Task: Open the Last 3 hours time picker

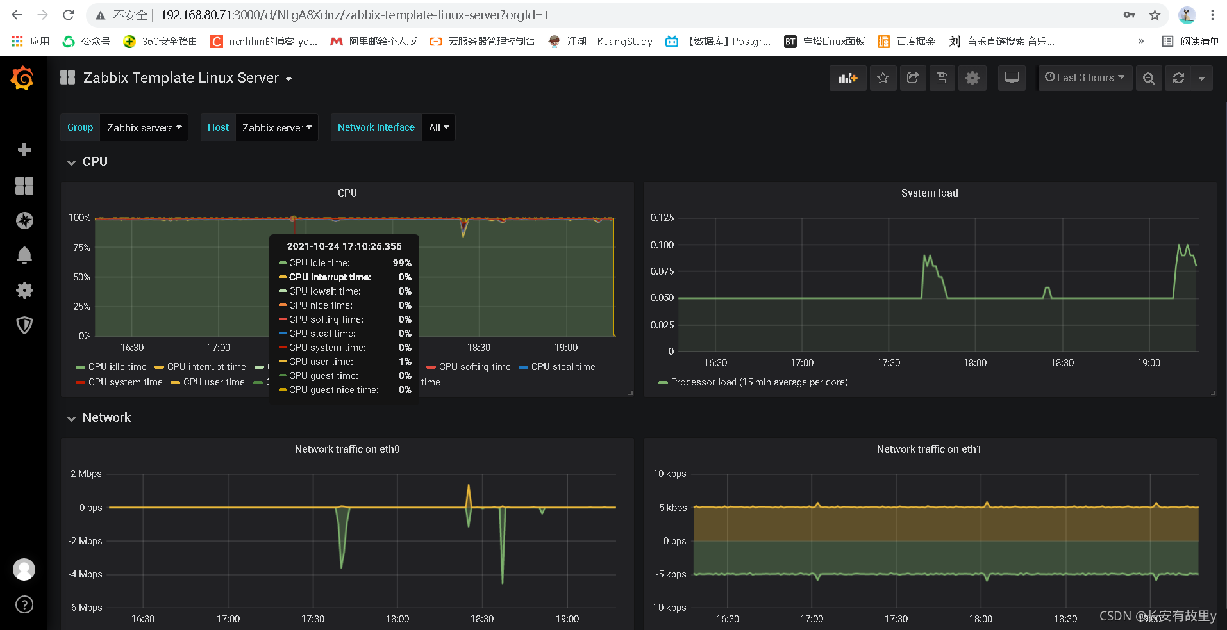Action: pyautogui.click(x=1085, y=78)
